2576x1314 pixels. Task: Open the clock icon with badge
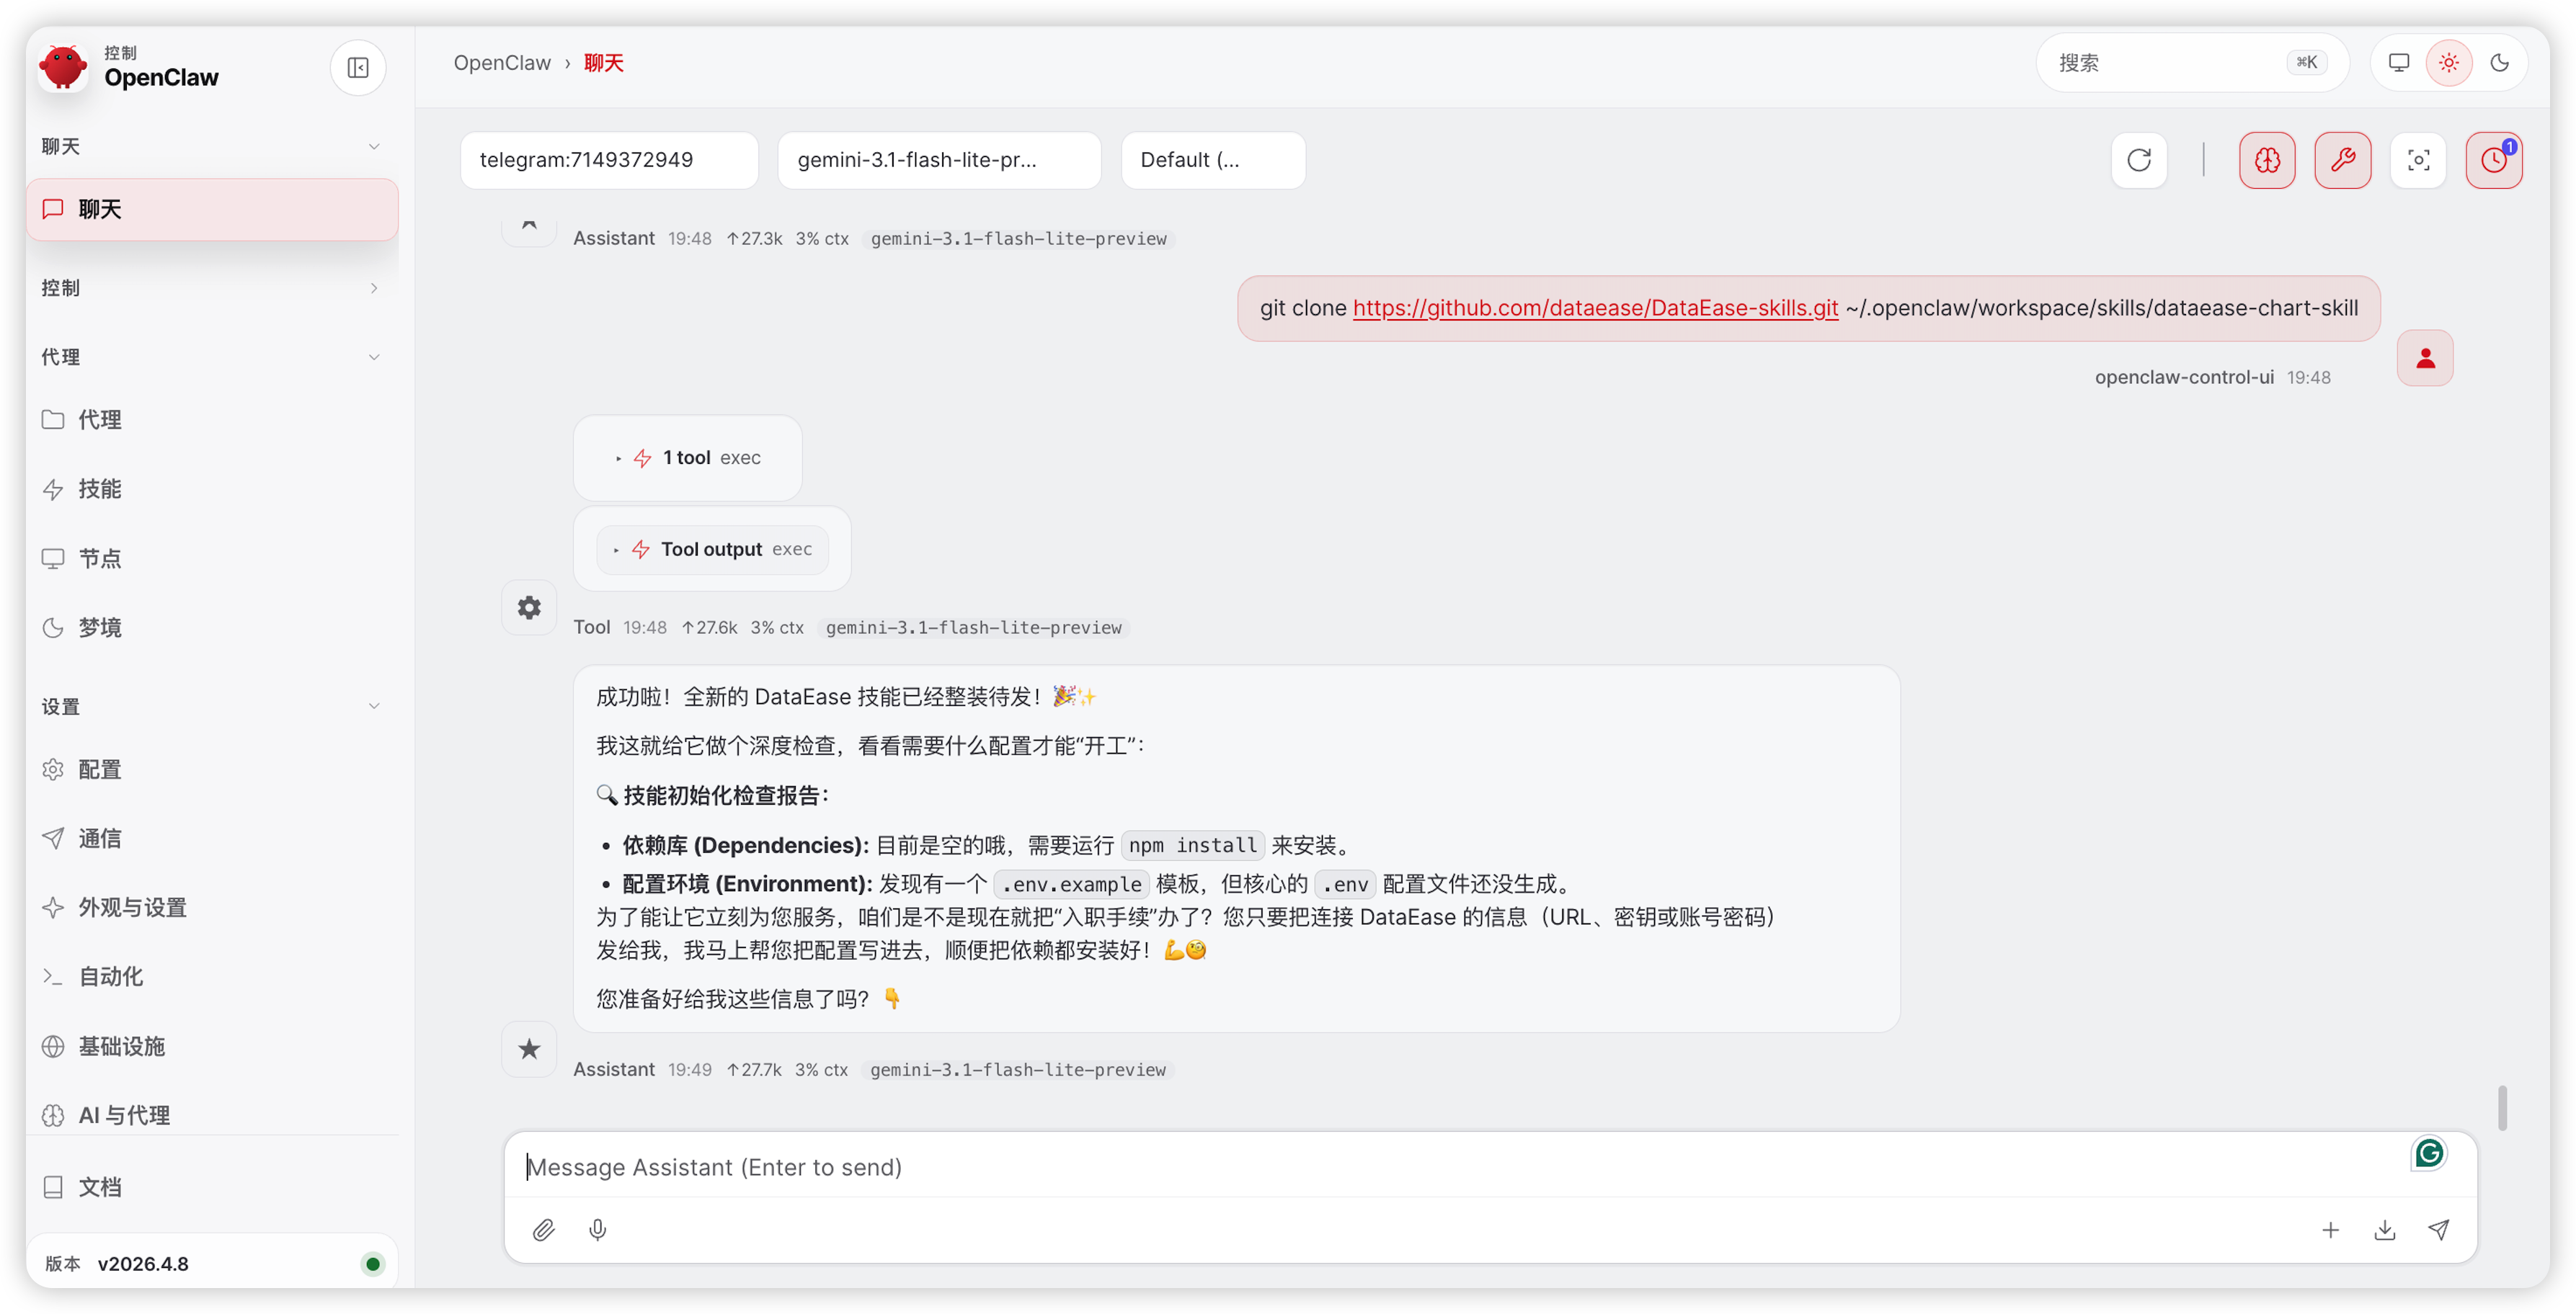point(2494,160)
